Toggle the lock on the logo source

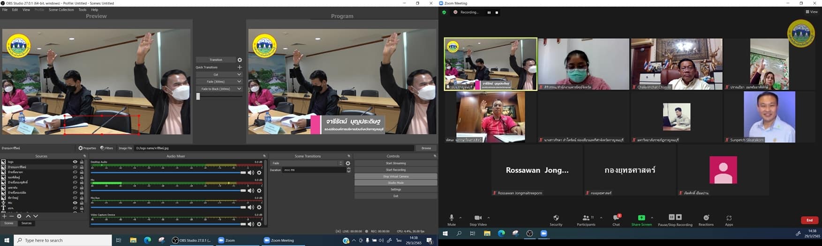tap(82, 162)
